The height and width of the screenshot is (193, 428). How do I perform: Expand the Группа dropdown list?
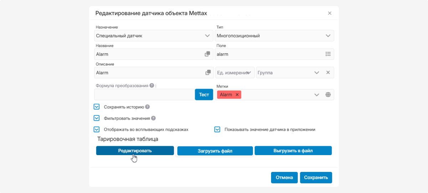pyautogui.click(x=316, y=73)
